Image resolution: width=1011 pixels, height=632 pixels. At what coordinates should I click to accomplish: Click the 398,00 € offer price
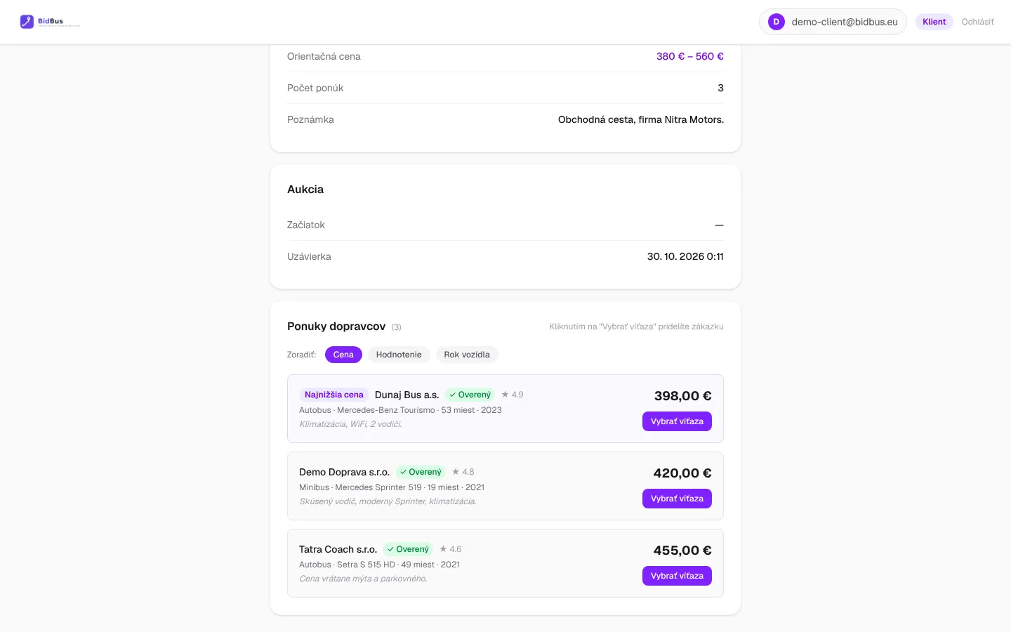tap(682, 396)
